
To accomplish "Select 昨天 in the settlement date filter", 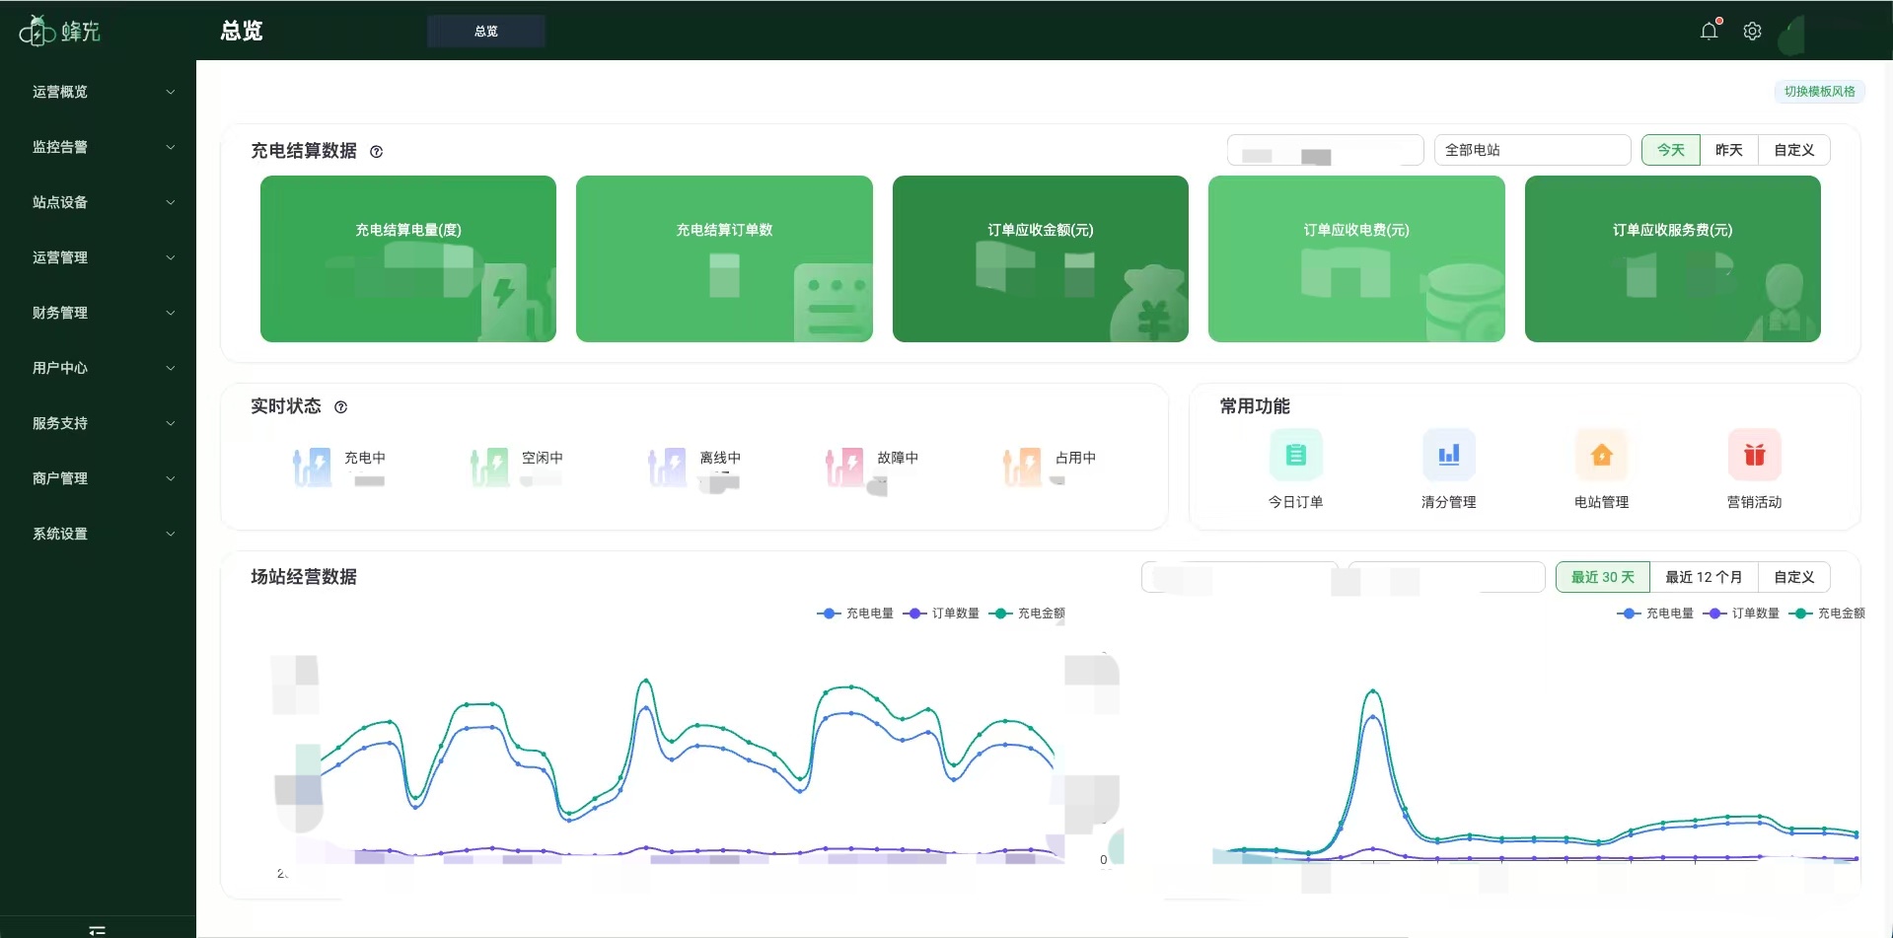I will pyautogui.click(x=1728, y=150).
